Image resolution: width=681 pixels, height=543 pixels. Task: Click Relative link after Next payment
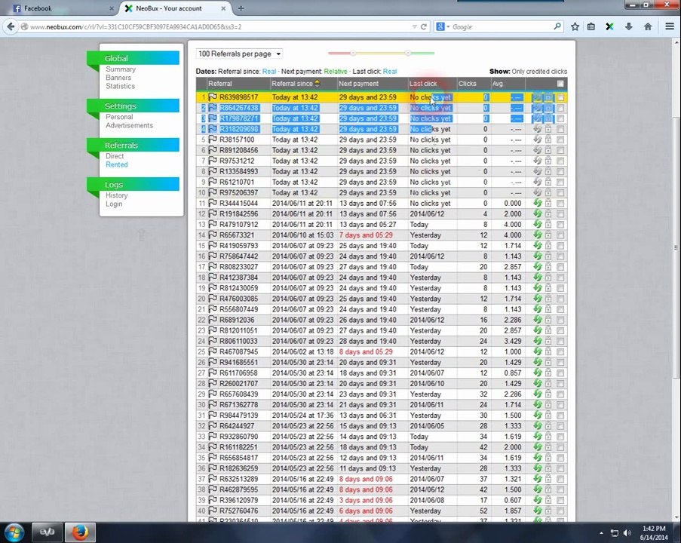pyautogui.click(x=336, y=71)
